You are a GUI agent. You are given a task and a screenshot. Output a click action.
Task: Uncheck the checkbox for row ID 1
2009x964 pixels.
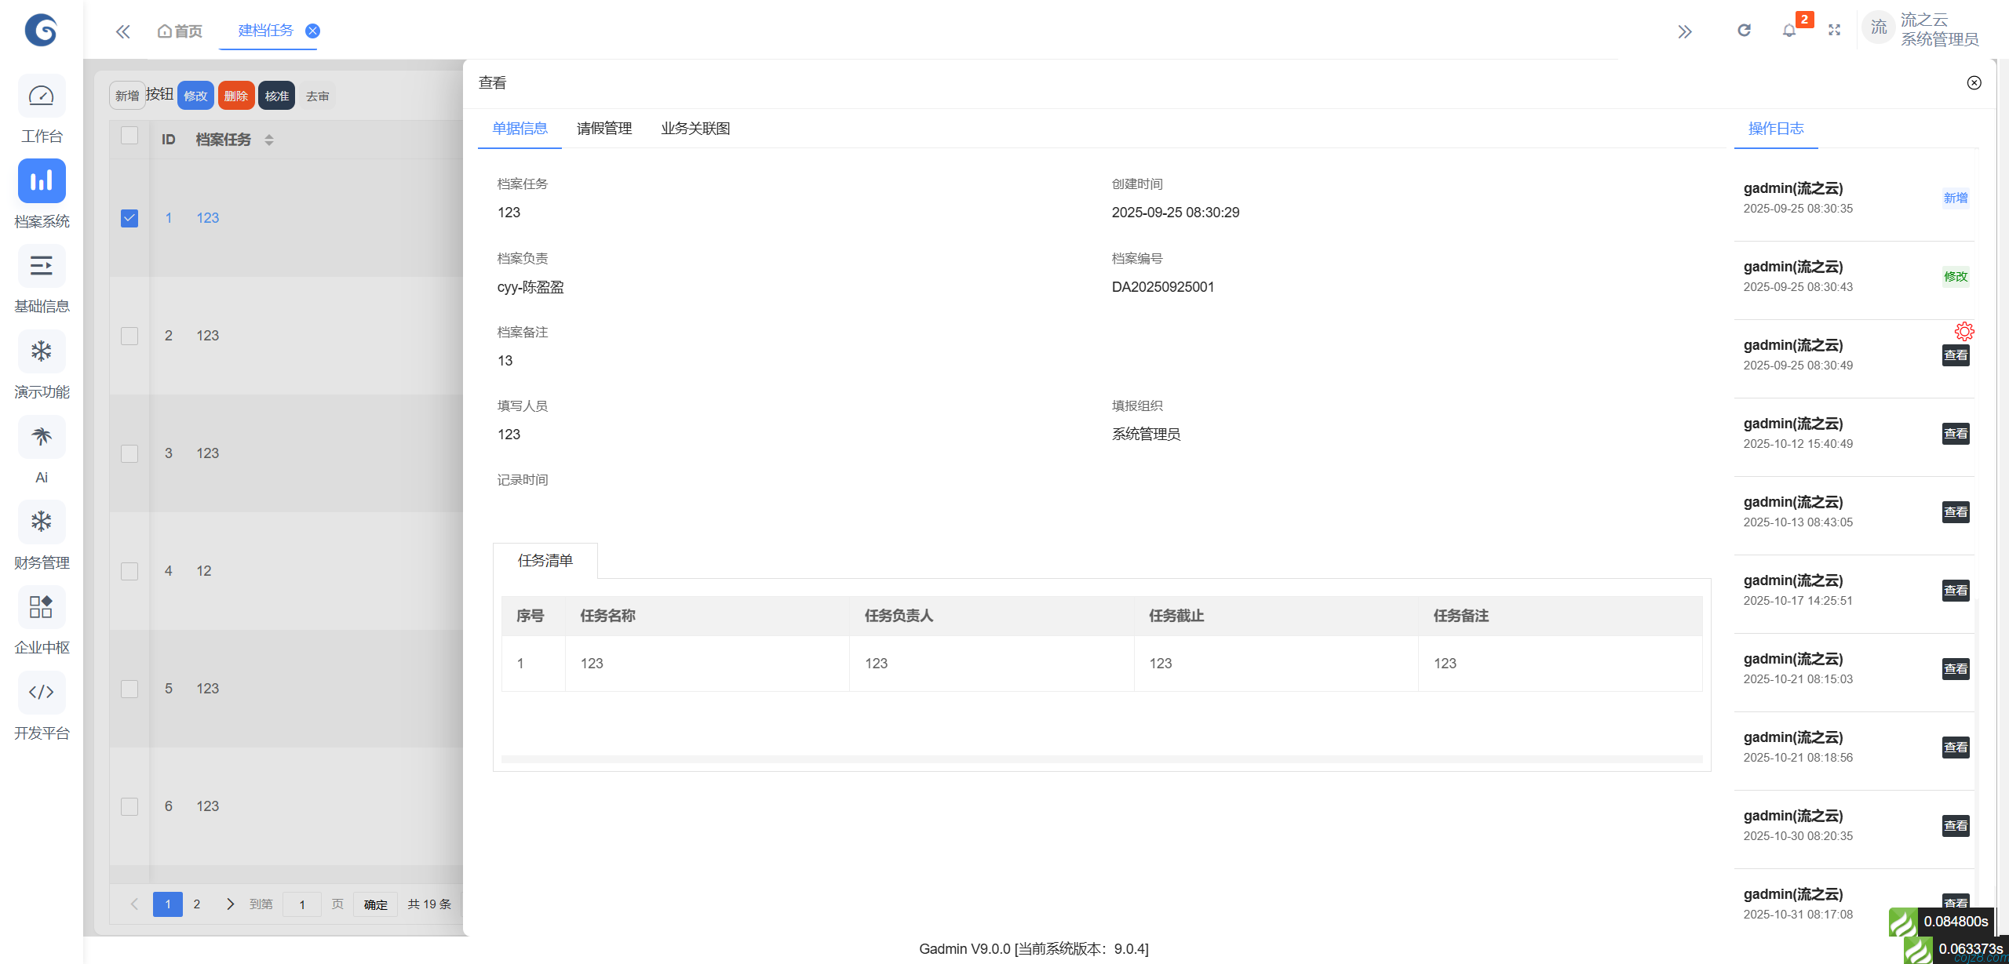(x=129, y=218)
